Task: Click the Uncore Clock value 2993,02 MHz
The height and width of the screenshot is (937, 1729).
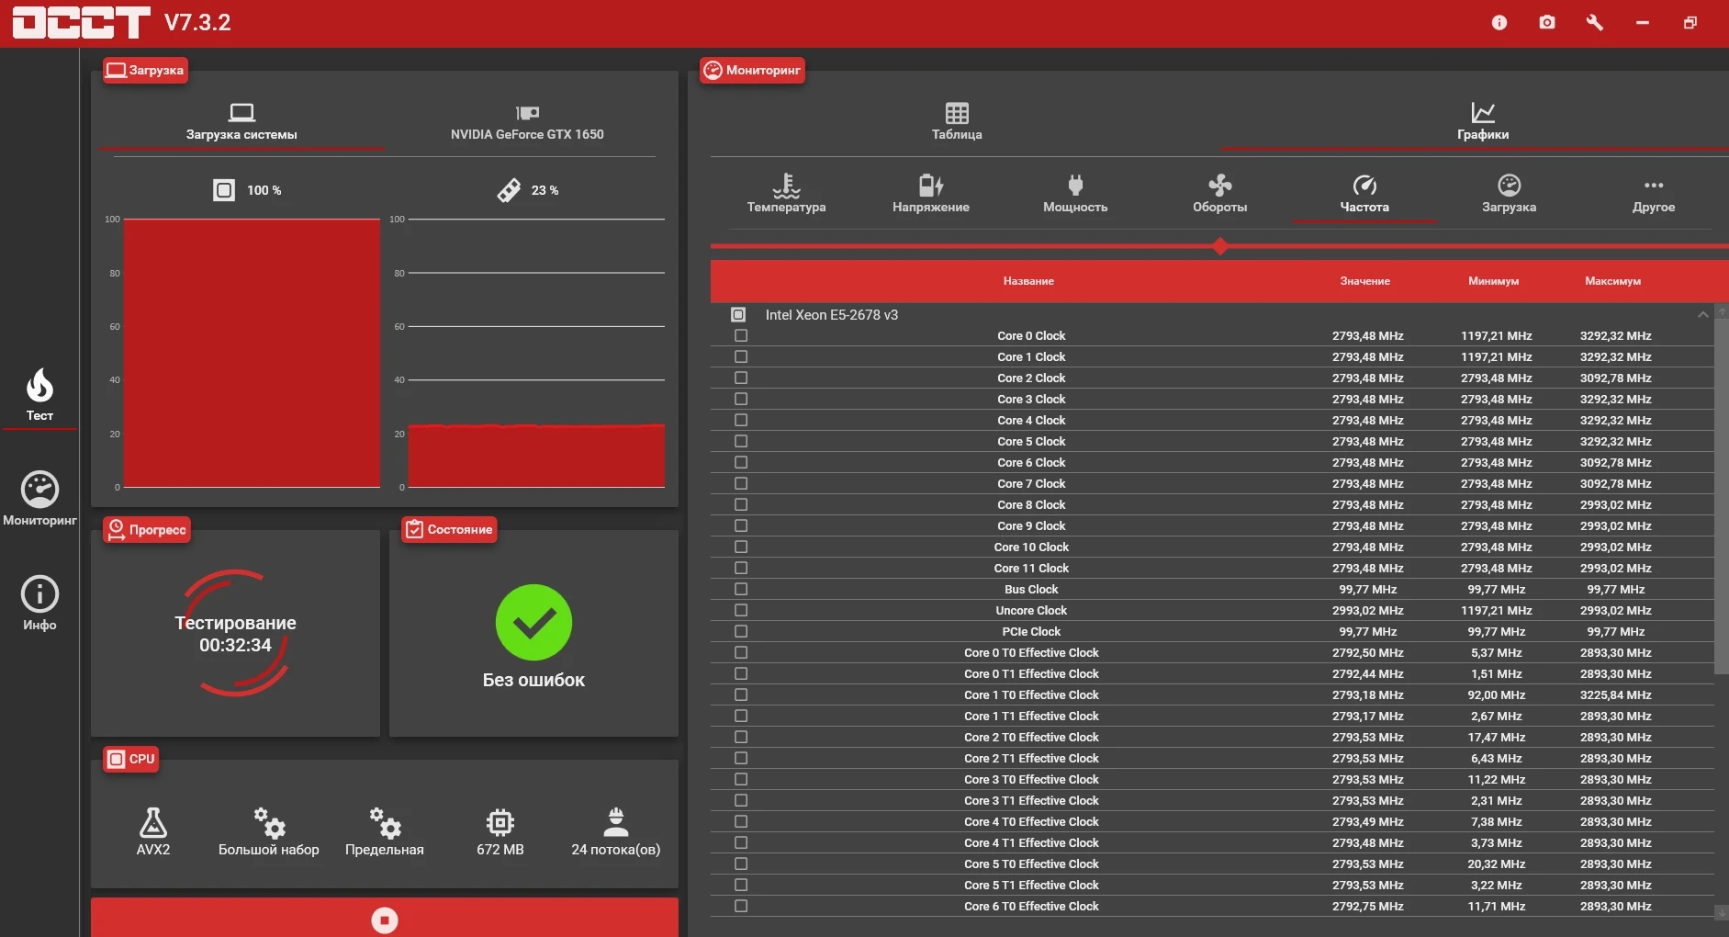Action: [x=1367, y=610]
